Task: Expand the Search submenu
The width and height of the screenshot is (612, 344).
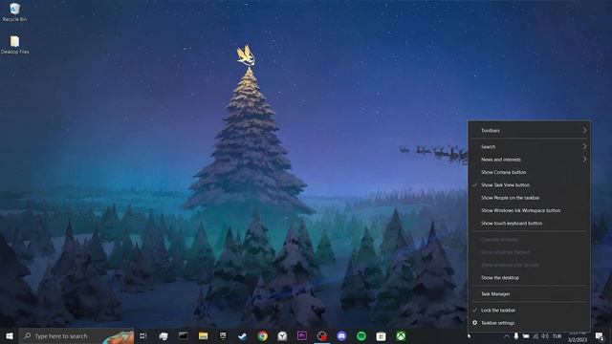Action: (529, 146)
